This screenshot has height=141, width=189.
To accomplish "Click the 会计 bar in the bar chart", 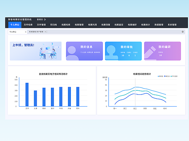I will [52, 97].
